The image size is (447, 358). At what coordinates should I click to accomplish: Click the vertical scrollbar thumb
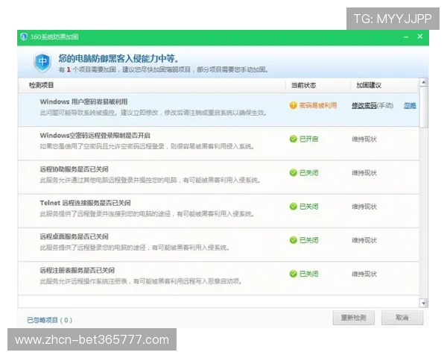click(x=424, y=107)
